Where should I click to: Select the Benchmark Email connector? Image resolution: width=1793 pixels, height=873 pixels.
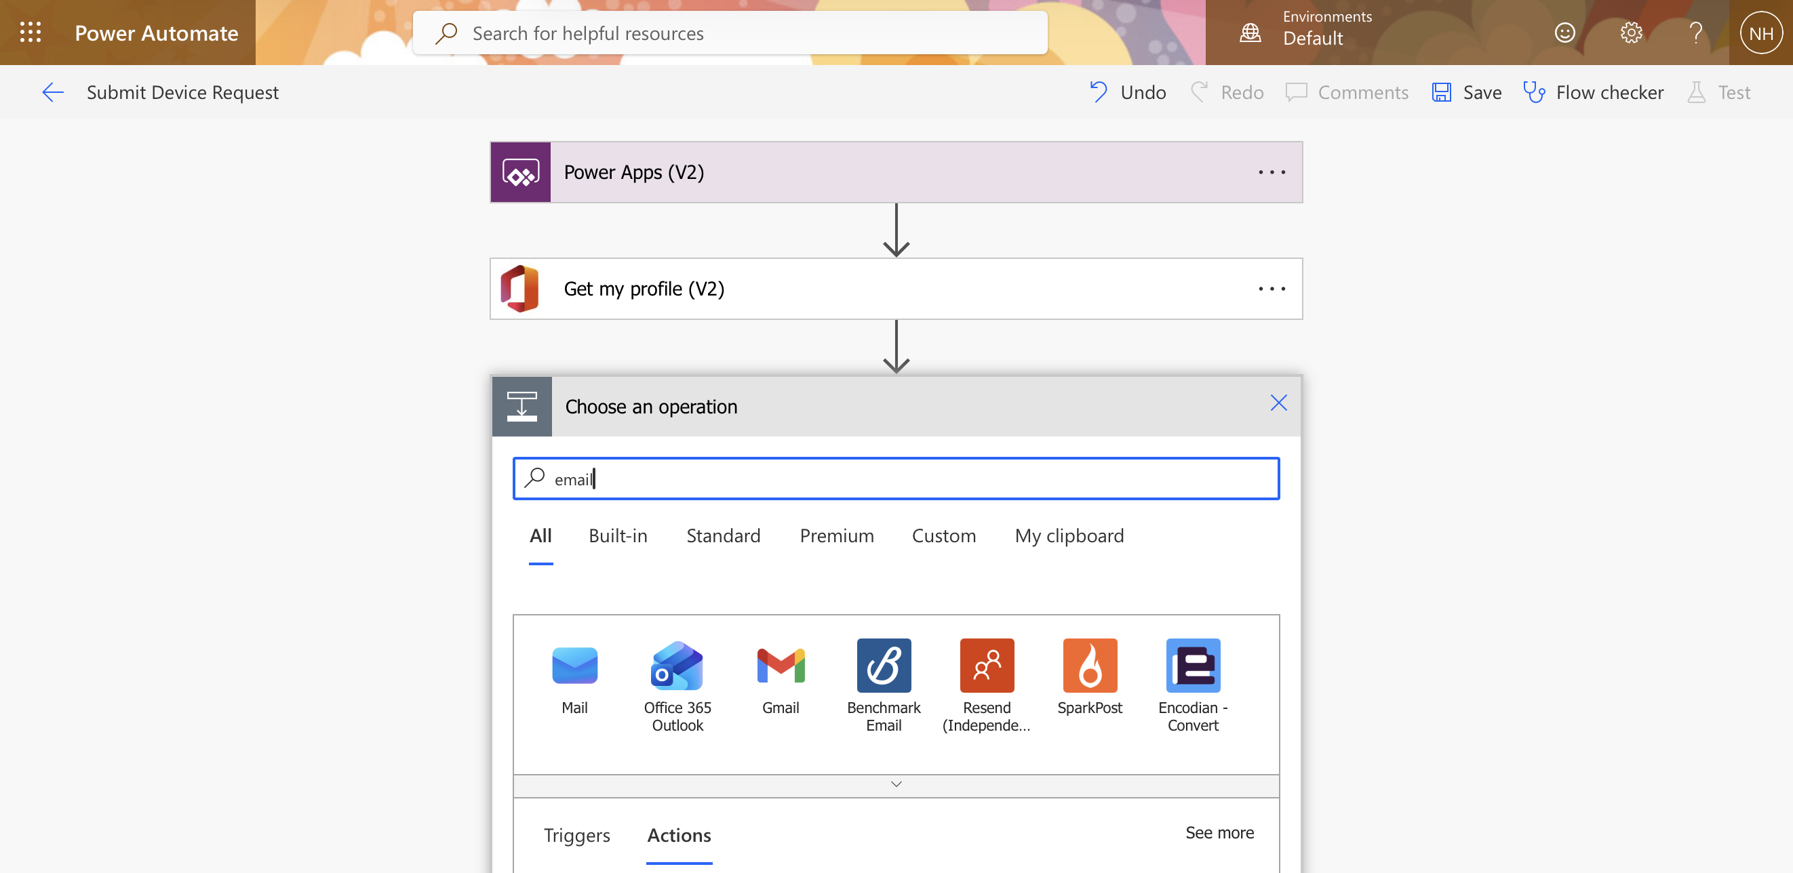click(884, 686)
